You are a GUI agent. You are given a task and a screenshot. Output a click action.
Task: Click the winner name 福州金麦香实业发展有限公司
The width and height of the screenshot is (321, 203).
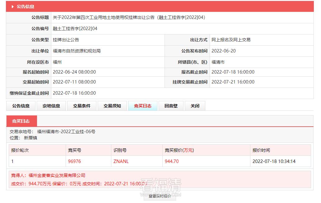coord(57,176)
